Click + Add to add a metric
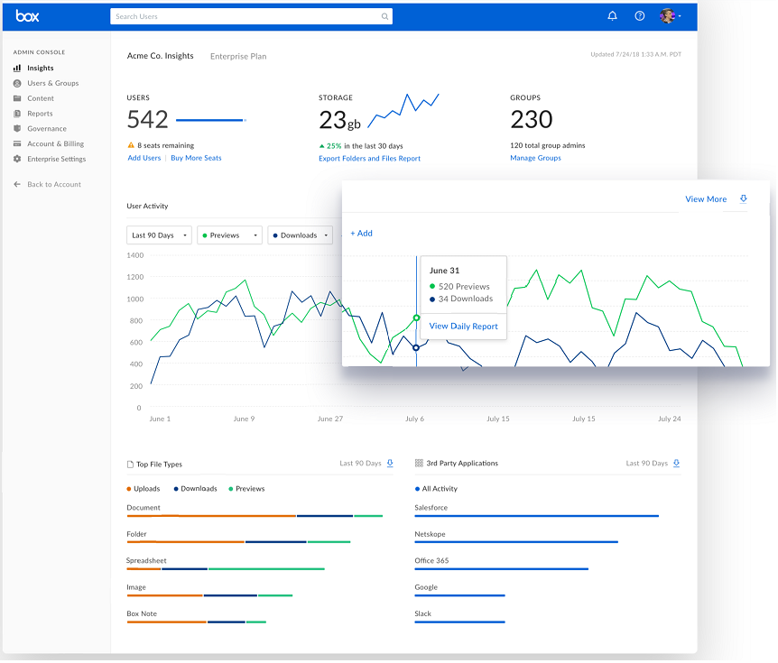 pos(361,233)
